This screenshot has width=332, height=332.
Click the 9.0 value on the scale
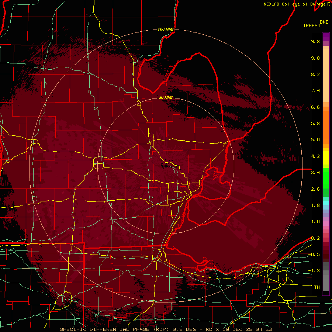pos(315,58)
